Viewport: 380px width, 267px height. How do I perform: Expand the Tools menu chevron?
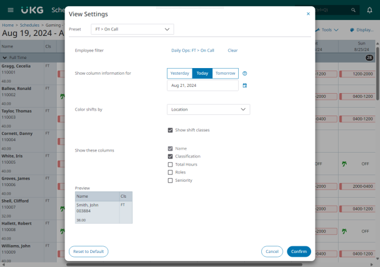(336, 30)
